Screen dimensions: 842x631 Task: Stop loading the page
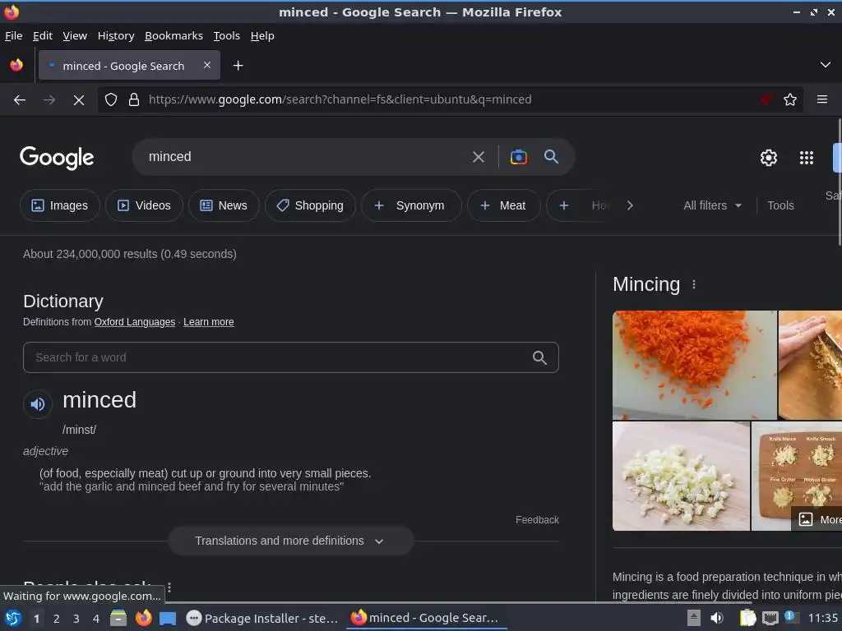[78, 99]
